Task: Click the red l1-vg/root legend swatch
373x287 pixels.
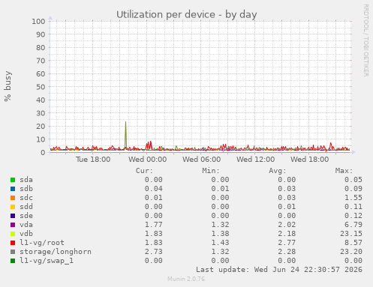Action: pyautogui.click(x=13, y=243)
